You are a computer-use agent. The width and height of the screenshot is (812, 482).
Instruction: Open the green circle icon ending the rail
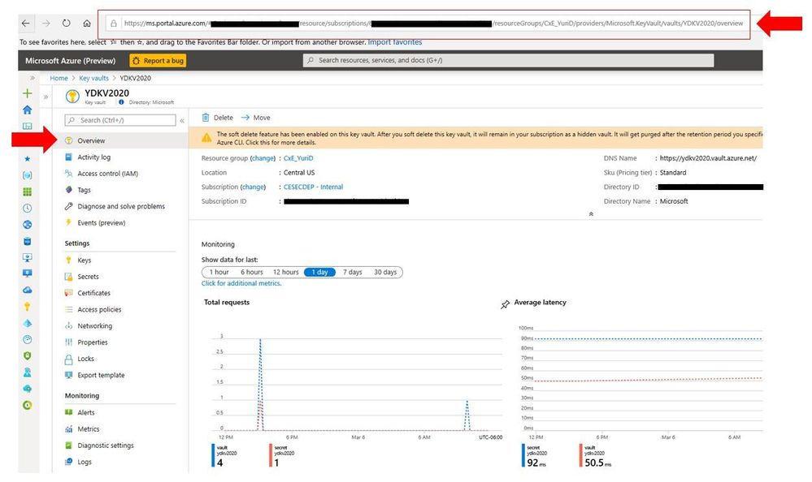28,405
